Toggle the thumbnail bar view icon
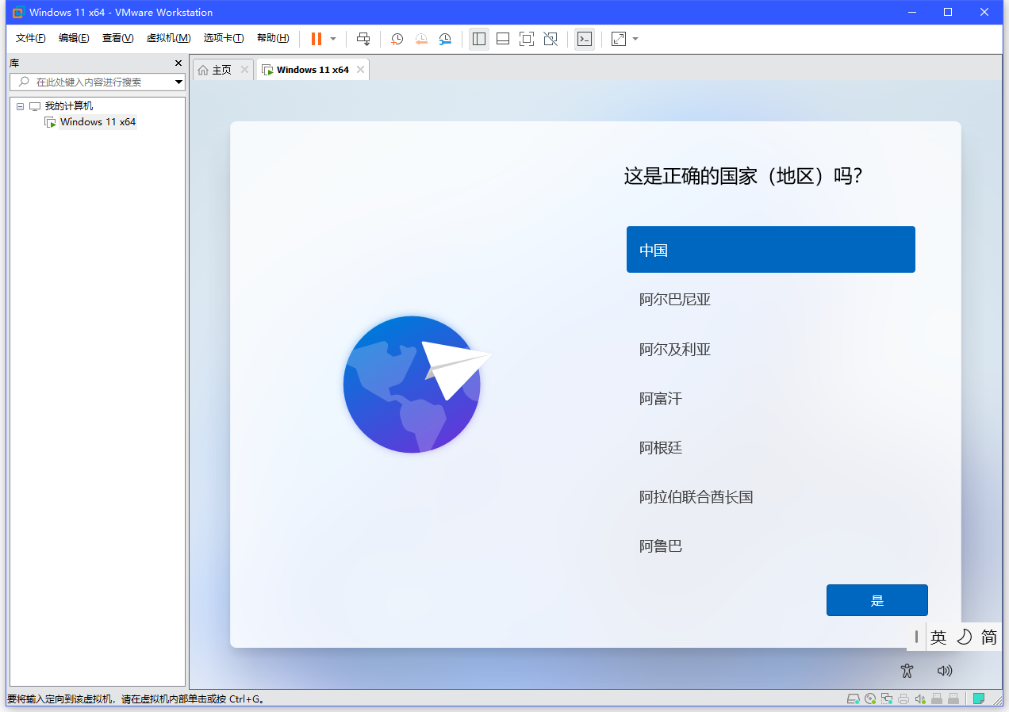This screenshot has width=1009, height=712. point(502,39)
